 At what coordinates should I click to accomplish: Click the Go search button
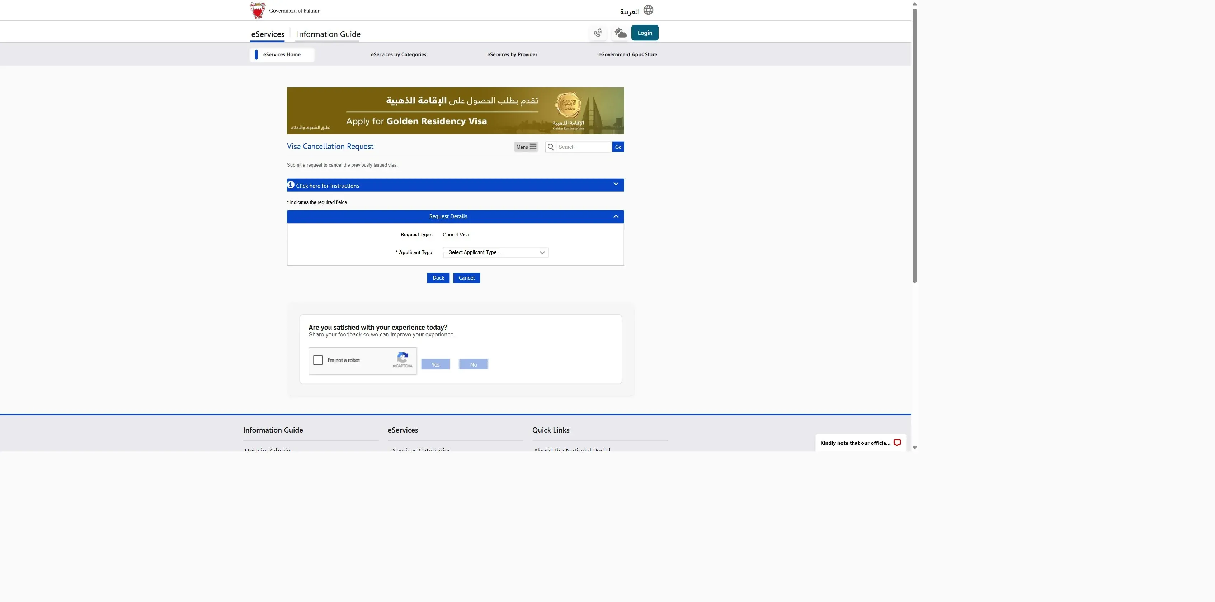point(618,147)
